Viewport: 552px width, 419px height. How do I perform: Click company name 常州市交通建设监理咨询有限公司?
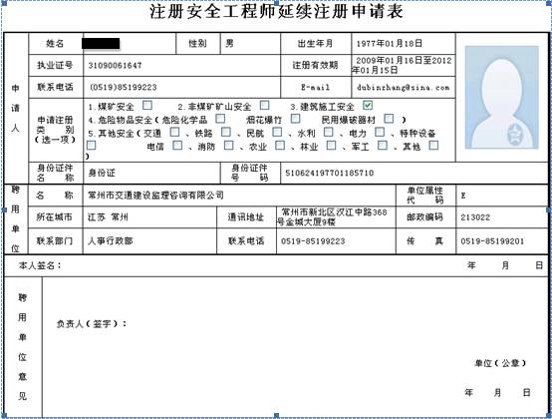click(x=155, y=196)
